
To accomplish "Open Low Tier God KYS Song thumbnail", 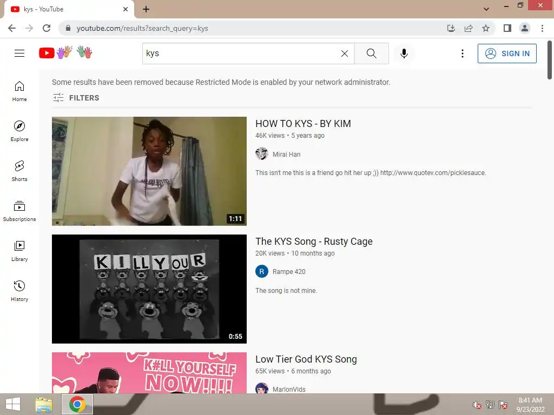I will [x=149, y=373].
